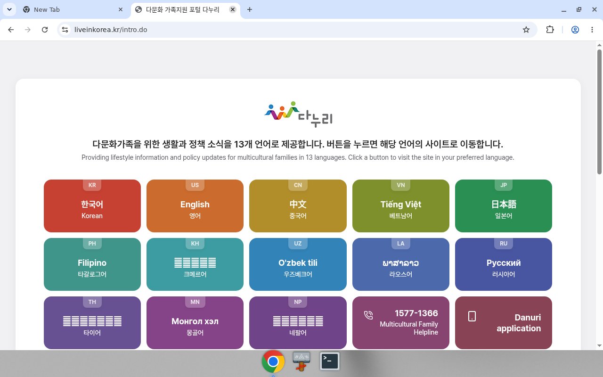The width and height of the screenshot is (603, 377).
Task: Open Chrome from the dock
Action: (x=273, y=361)
